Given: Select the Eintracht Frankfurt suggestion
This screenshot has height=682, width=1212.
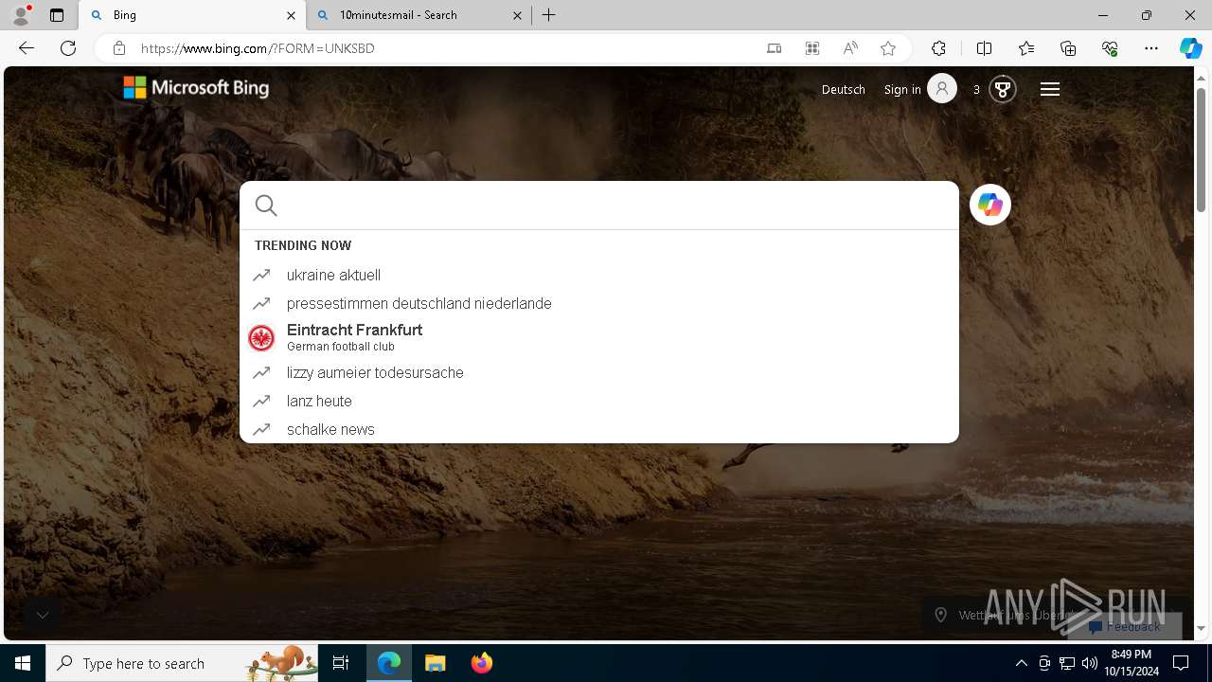Looking at the screenshot, I should tap(599, 337).
